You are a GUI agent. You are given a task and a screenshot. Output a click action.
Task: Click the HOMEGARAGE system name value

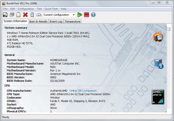point(59,60)
